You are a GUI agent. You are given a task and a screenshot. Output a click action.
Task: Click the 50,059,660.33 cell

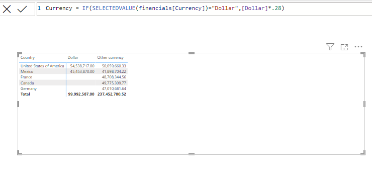coord(114,66)
